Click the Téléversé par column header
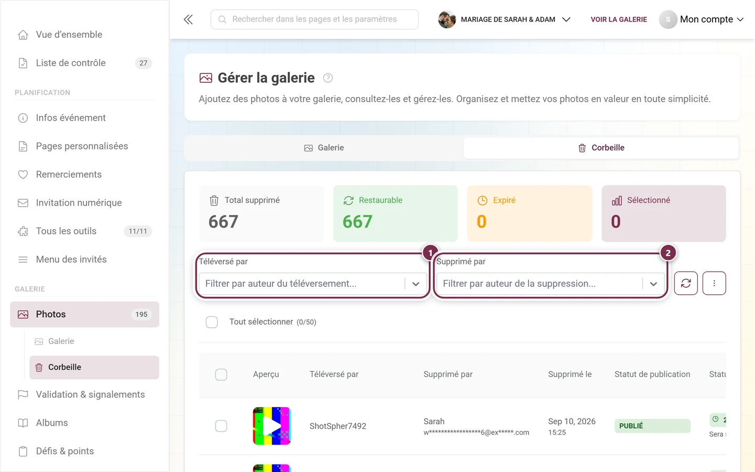 (334, 374)
